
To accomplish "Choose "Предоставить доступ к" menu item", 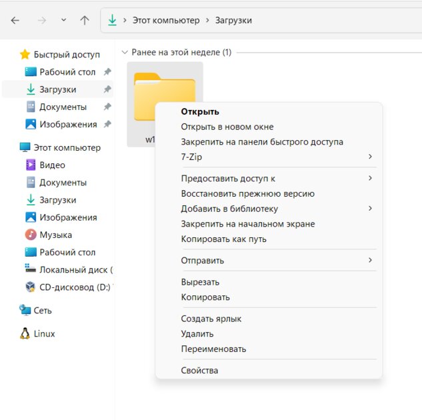I will tap(228, 179).
